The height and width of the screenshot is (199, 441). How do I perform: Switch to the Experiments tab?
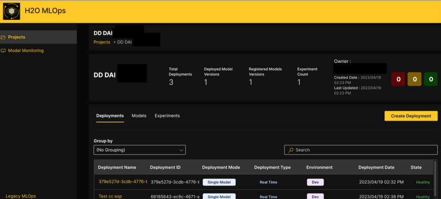(x=167, y=116)
